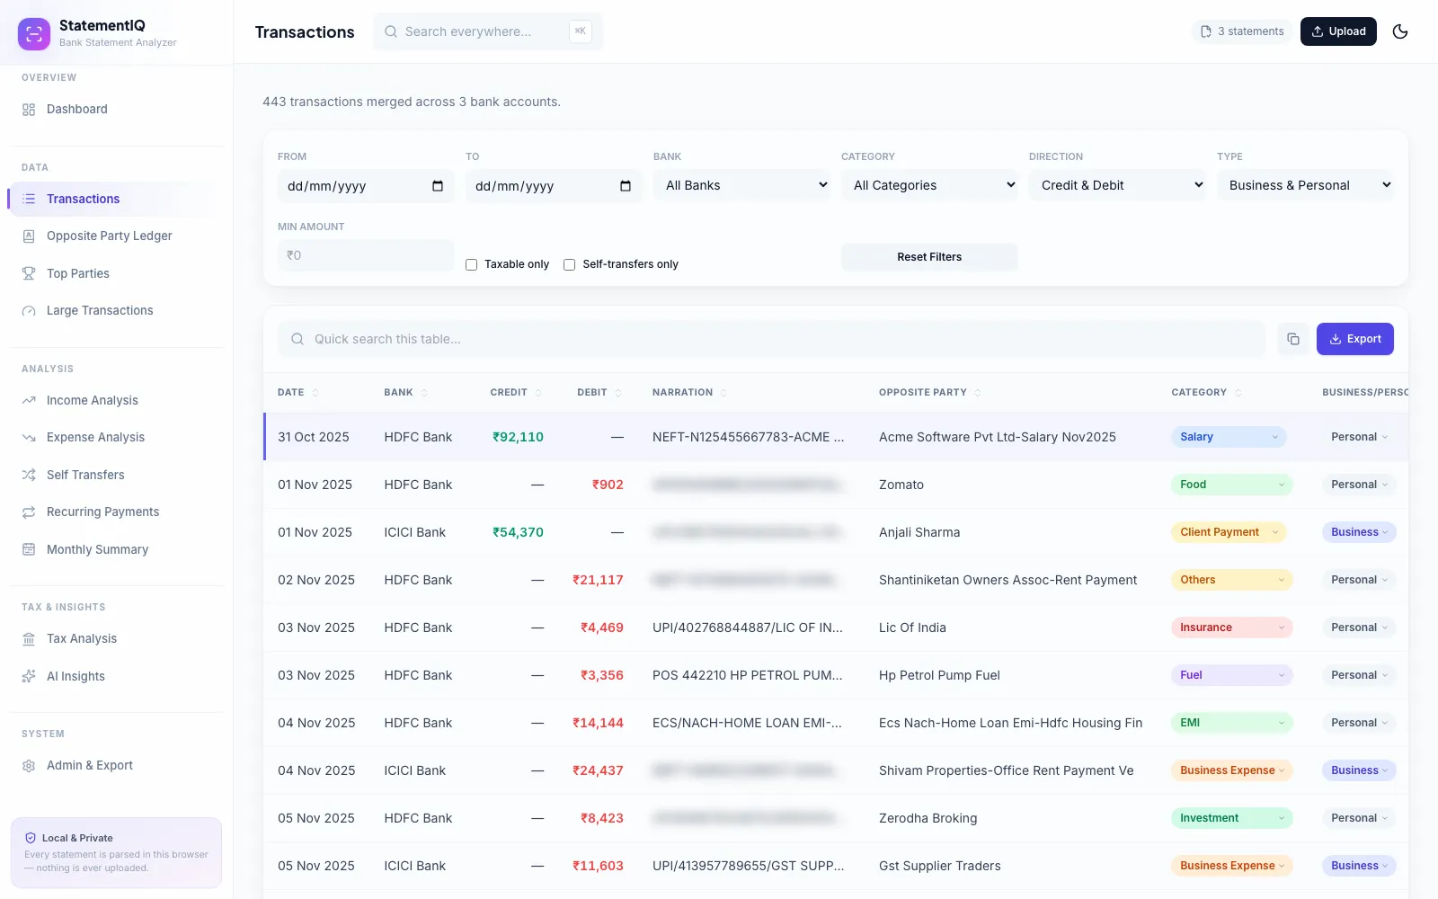Open Dashboard from the sidebar
This screenshot has height=899, width=1438.
click(115, 109)
